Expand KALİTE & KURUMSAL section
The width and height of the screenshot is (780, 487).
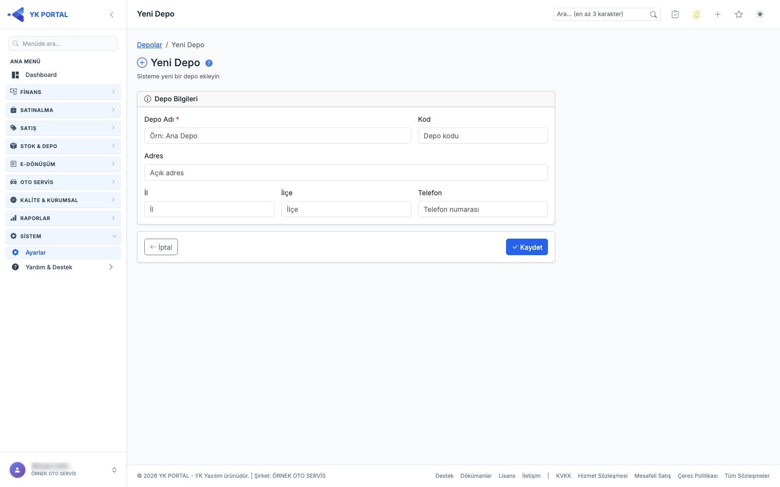[x=63, y=200]
